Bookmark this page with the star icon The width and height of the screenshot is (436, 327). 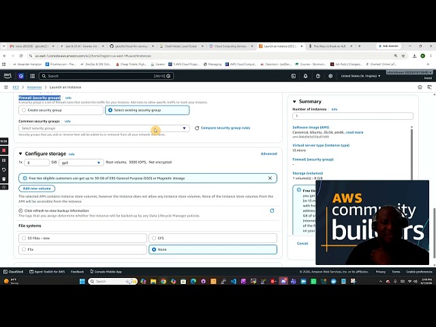403,56
